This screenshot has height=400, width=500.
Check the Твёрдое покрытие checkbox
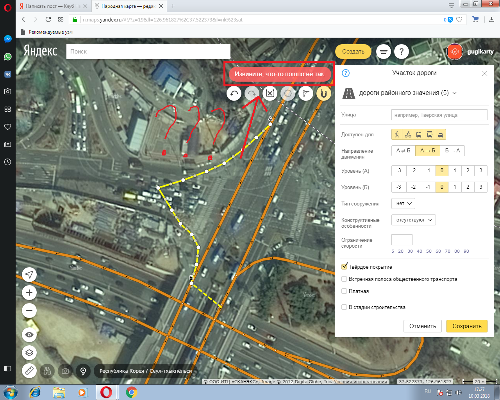[344, 267]
